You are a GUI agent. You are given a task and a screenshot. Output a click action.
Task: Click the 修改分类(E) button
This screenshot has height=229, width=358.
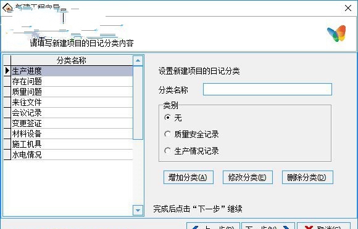[248, 177]
